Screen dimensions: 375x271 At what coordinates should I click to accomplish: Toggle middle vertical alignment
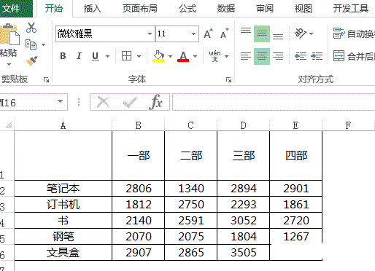point(262,34)
